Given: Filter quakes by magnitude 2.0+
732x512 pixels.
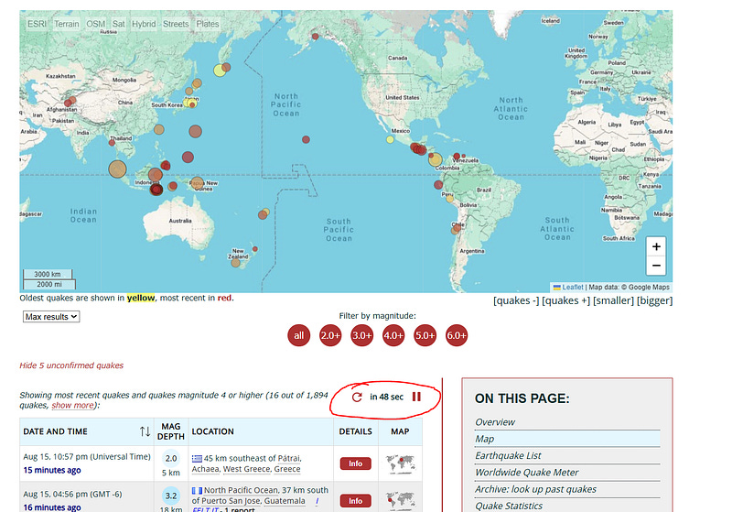Looking at the screenshot, I should coord(330,335).
